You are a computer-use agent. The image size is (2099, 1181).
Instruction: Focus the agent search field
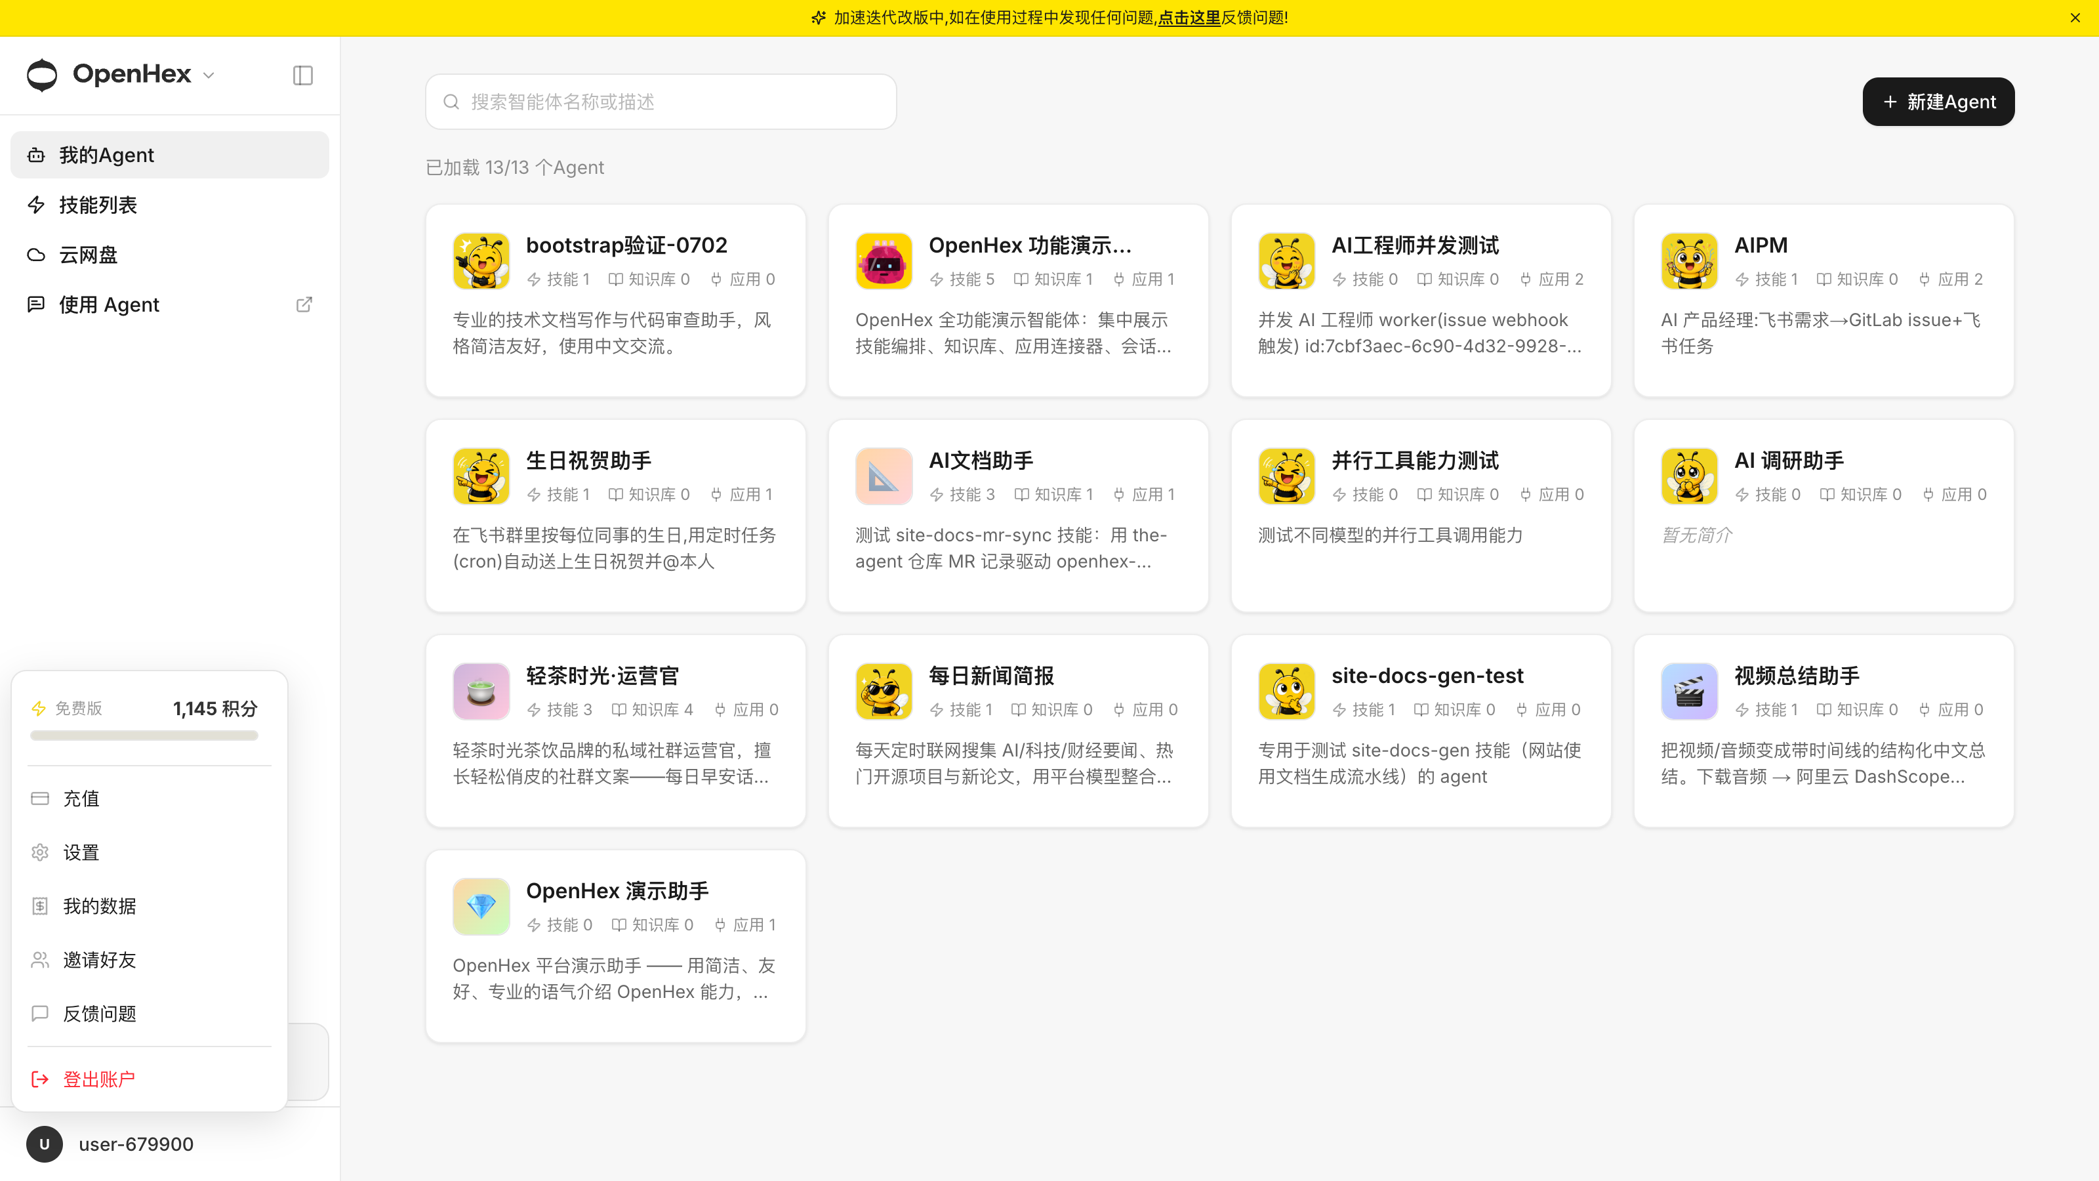coord(661,102)
